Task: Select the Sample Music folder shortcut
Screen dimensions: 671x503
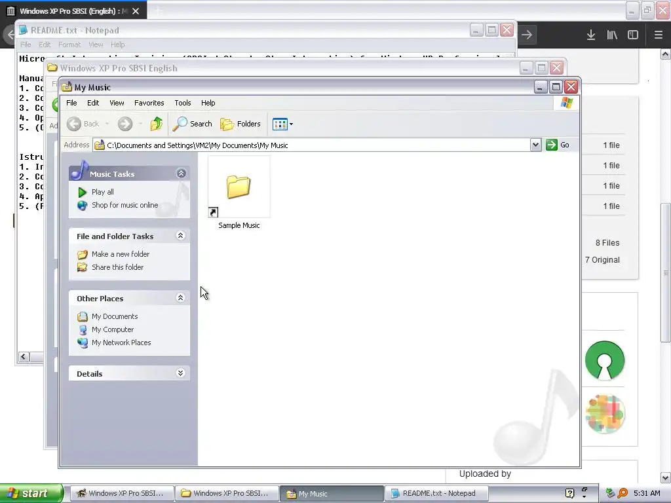Action: point(239,193)
